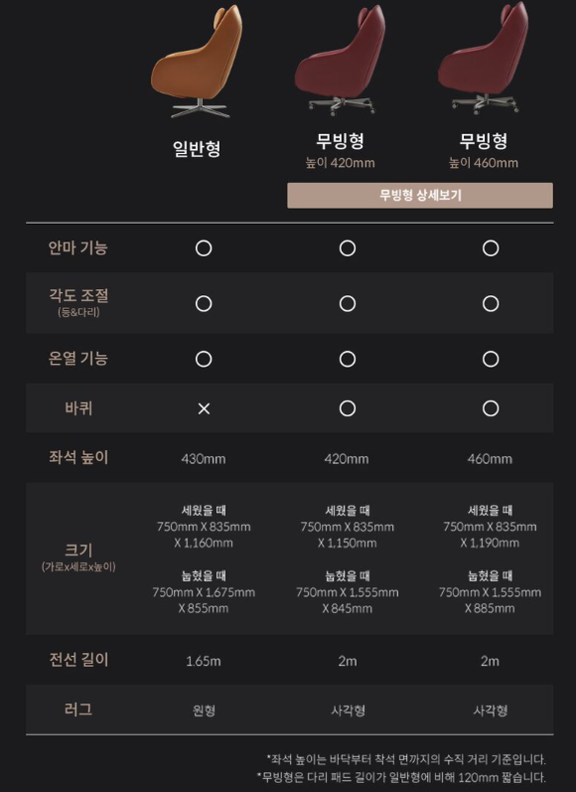Click the 1.65m 전선 길이 value
This screenshot has height=792, width=576.
pos(204,661)
